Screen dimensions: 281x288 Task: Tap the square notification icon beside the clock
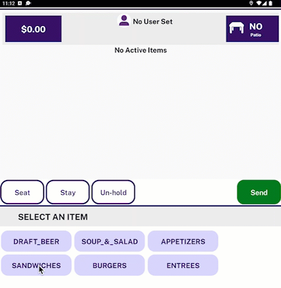[x=20, y=3]
